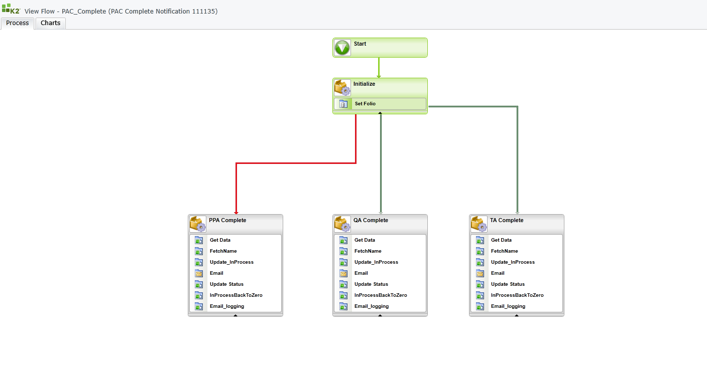Click the Set Folio event icon
707x372 pixels.
[x=343, y=104]
